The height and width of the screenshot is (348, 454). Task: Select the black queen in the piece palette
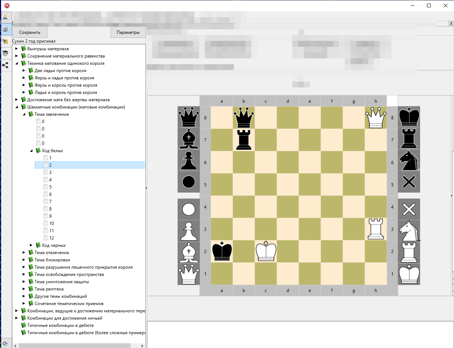[x=189, y=117]
